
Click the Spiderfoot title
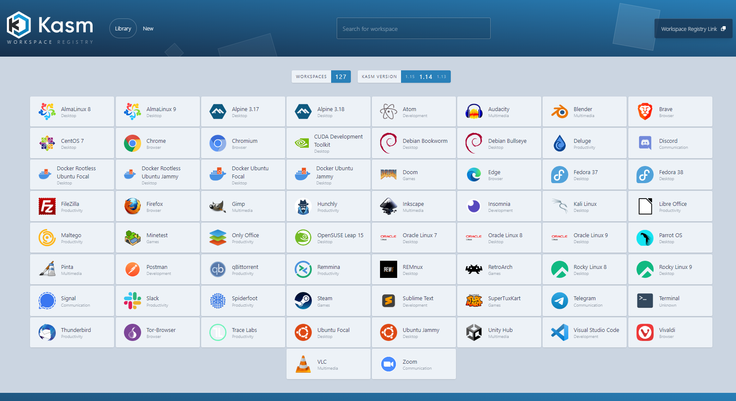point(245,298)
